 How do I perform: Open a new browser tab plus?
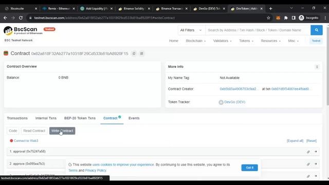click(x=271, y=9)
